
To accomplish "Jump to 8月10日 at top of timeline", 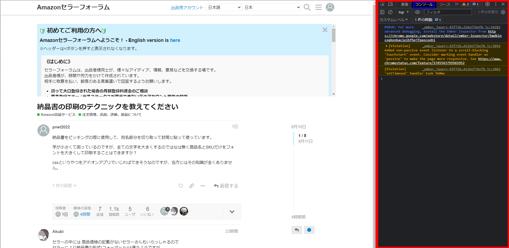I will click(299, 127).
